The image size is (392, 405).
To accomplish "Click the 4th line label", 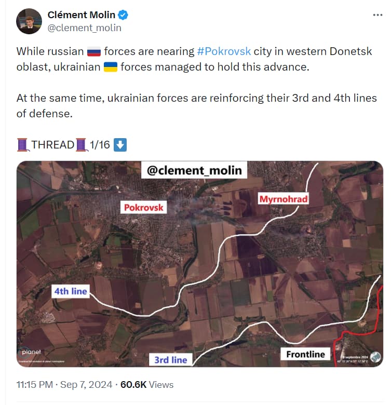I will (x=71, y=291).
